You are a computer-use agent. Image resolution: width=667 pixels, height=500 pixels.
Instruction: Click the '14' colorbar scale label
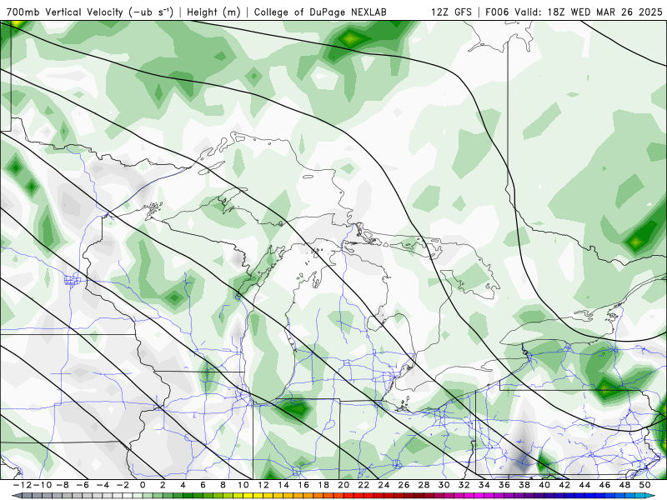(x=283, y=485)
